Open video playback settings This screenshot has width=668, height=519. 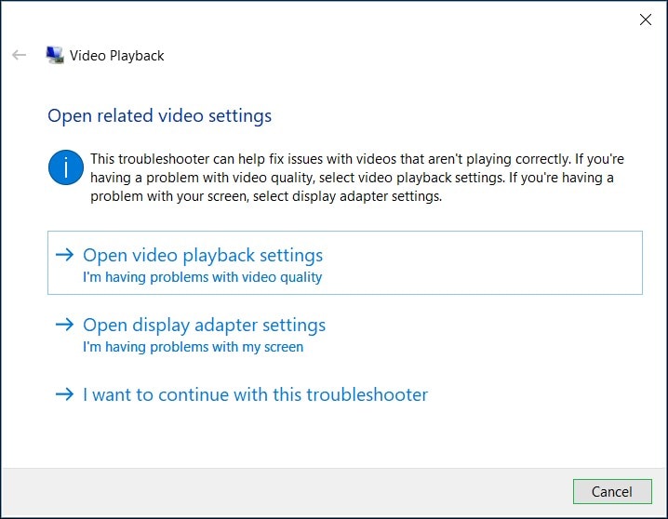(x=344, y=262)
